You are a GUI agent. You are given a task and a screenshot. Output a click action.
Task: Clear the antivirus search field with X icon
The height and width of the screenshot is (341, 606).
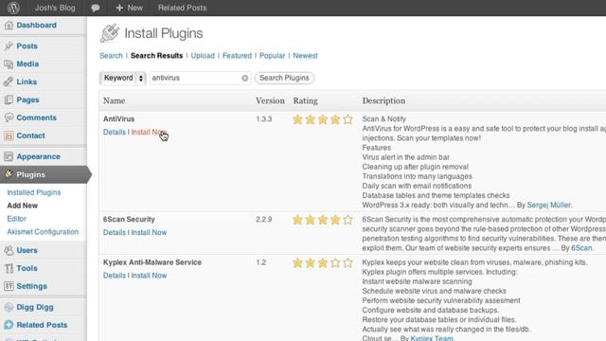pyautogui.click(x=244, y=78)
